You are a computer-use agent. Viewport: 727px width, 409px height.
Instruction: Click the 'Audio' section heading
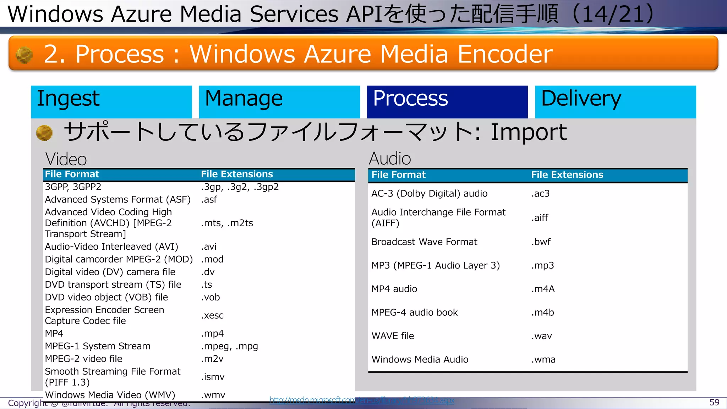tap(390, 158)
